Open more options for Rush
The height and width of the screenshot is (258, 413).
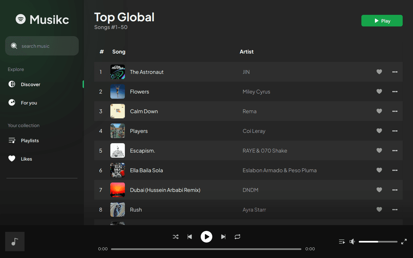395,210
